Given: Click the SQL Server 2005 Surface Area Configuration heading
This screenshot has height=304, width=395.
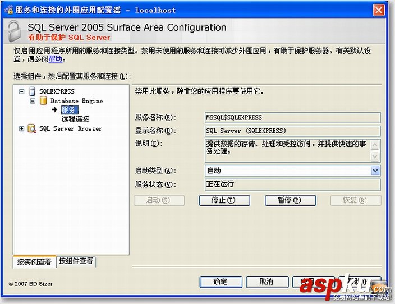Looking at the screenshot, I should point(127,27).
